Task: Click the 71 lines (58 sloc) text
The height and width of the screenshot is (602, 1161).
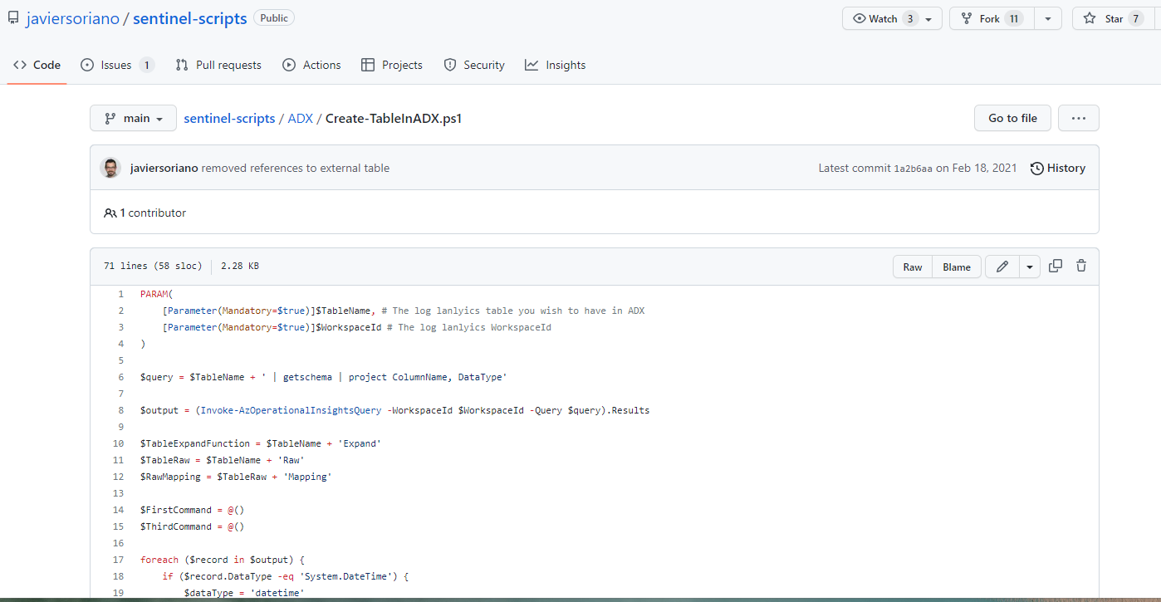Action: 153,267
